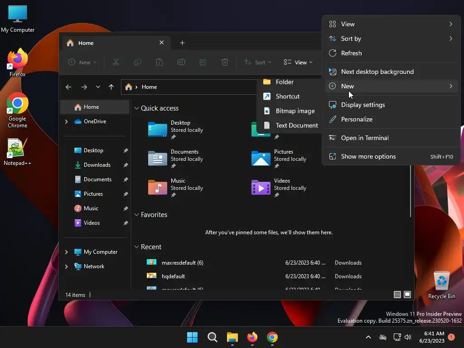The image size is (464, 348).
Task: Open Display settings from context menu
Action: pos(391,105)
